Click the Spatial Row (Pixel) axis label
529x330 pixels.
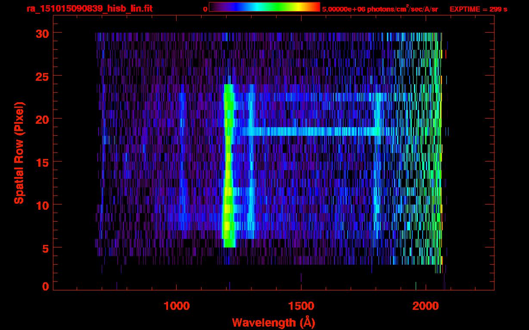click(19, 153)
